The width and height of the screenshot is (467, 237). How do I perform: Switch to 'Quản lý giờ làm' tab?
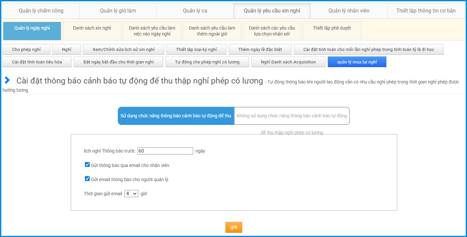point(118,11)
